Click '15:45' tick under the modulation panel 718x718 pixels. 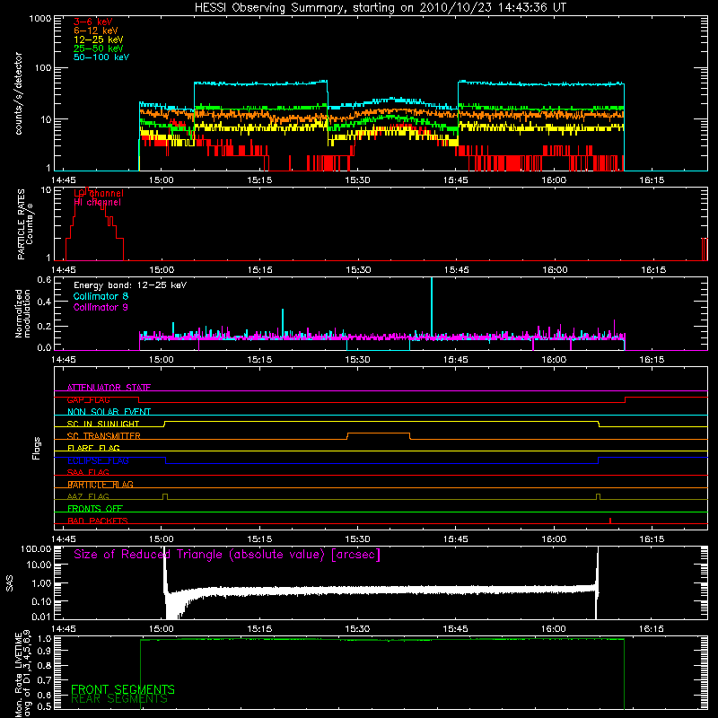[456, 360]
